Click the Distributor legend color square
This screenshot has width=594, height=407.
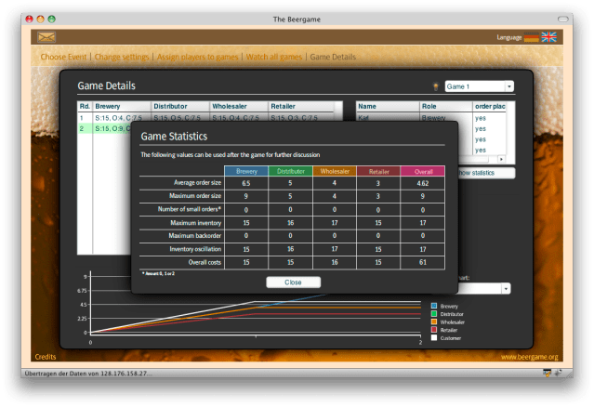(434, 313)
